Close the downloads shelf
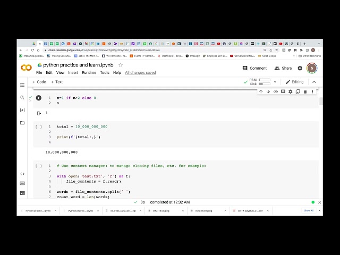 319,210
